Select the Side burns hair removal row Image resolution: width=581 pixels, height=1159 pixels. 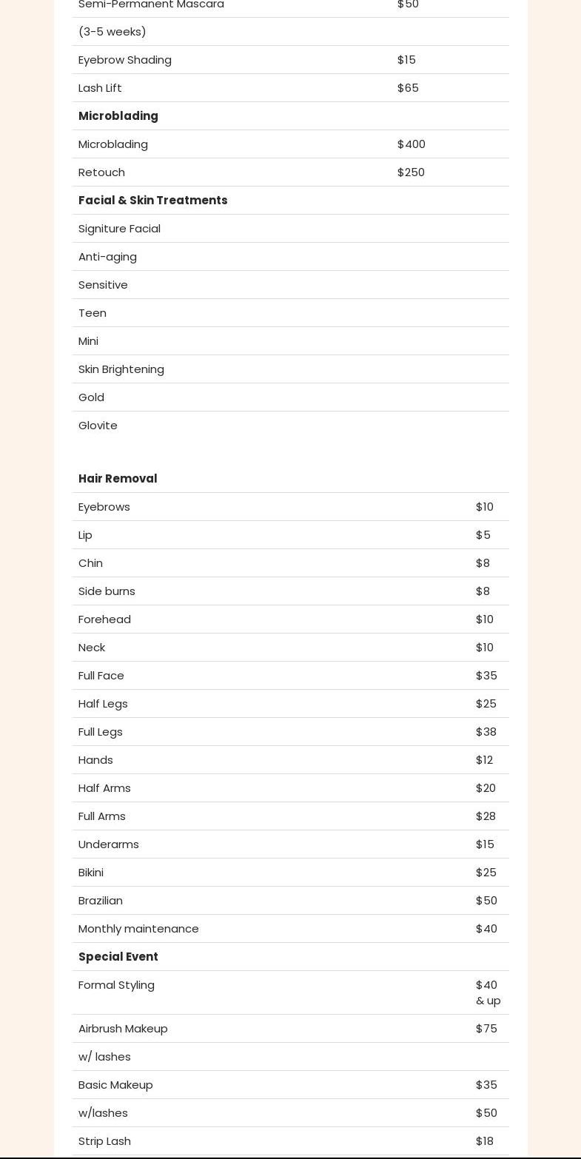[x=107, y=591]
